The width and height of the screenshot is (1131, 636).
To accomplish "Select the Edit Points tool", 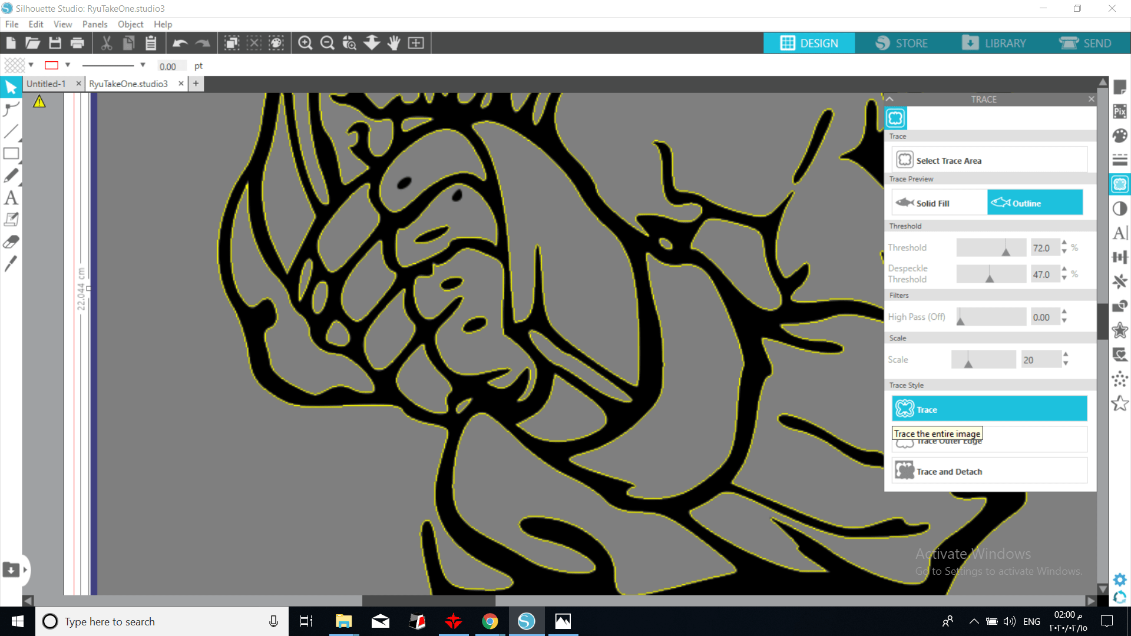I will (x=11, y=110).
